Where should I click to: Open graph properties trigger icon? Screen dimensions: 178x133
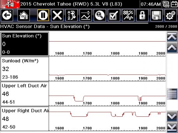coord(86,15)
